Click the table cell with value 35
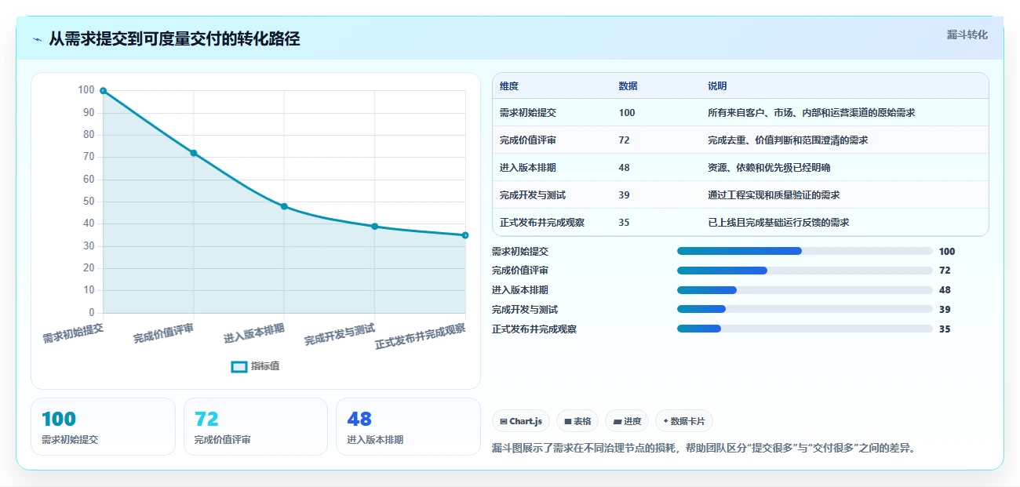1020x487 pixels. [x=624, y=223]
